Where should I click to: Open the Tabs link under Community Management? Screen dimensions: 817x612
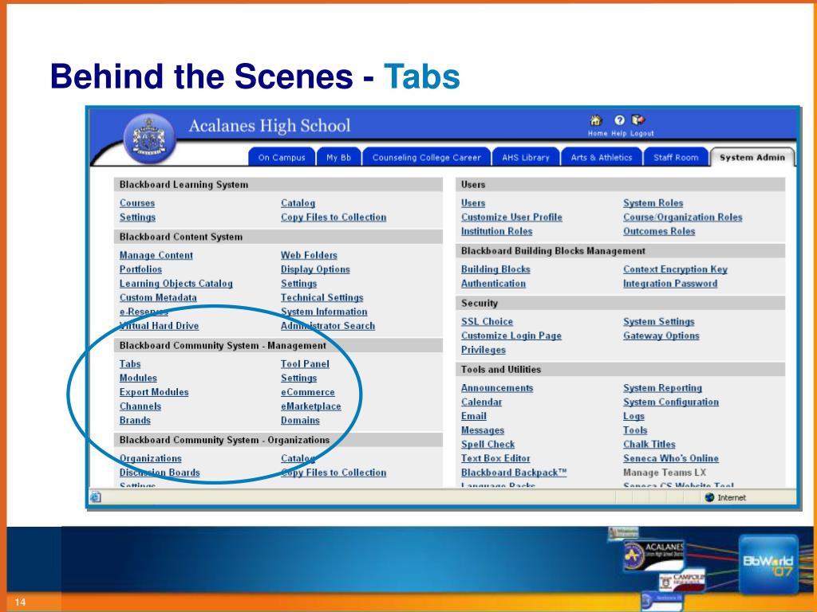point(130,363)
